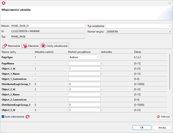This screenshot has width=173, height=133.
Task: Click the app logo icon in title bar
Action: (3, 3)
